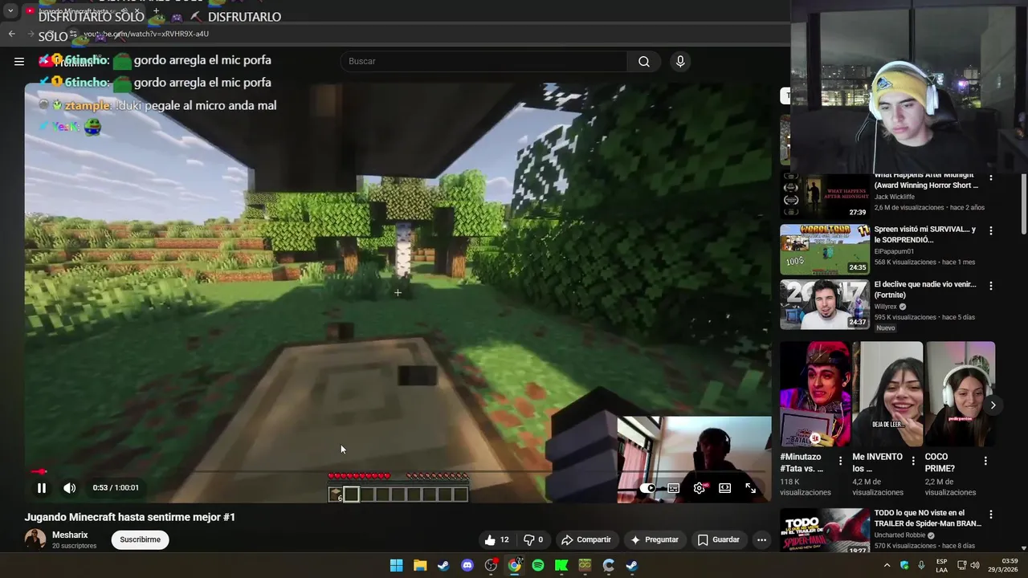Switch player to theater mode
This screenshot has height=578, width=1028.
[724, 488]
